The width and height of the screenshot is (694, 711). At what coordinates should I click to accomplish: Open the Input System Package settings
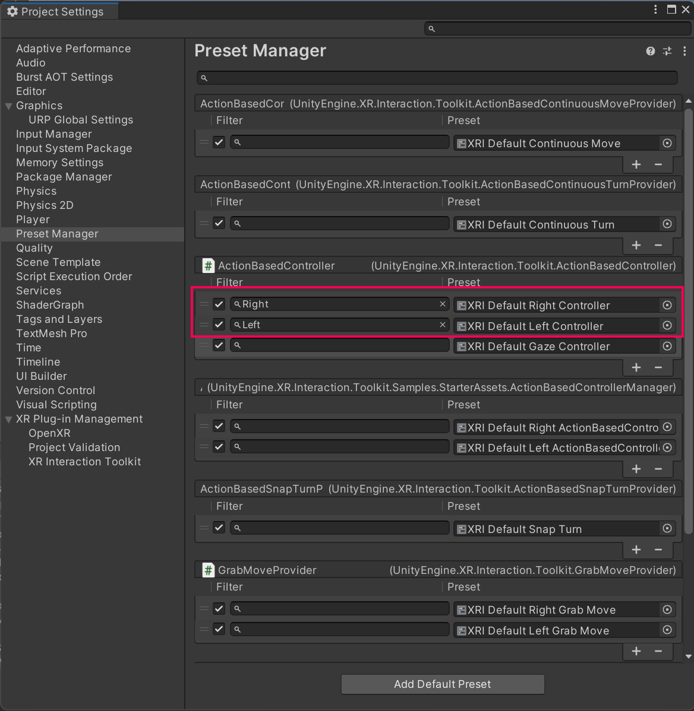point(74,148)
